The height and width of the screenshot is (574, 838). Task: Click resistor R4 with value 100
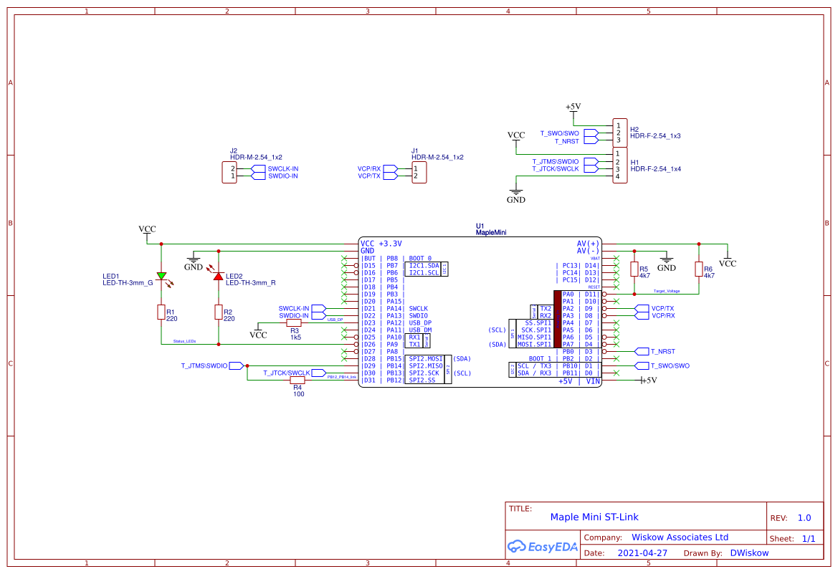[297, 381]
